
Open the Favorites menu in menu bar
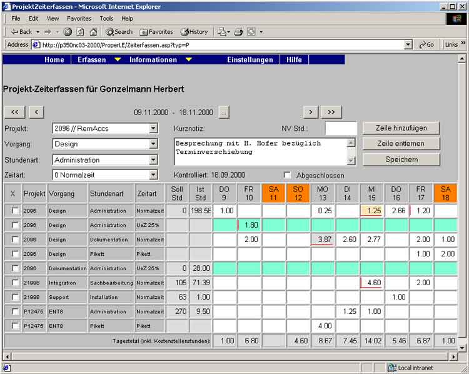pyautogui.click(x=79, y=19)
